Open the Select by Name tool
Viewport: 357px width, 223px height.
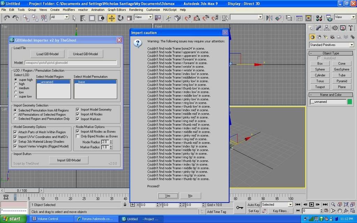tap(83, 18)
